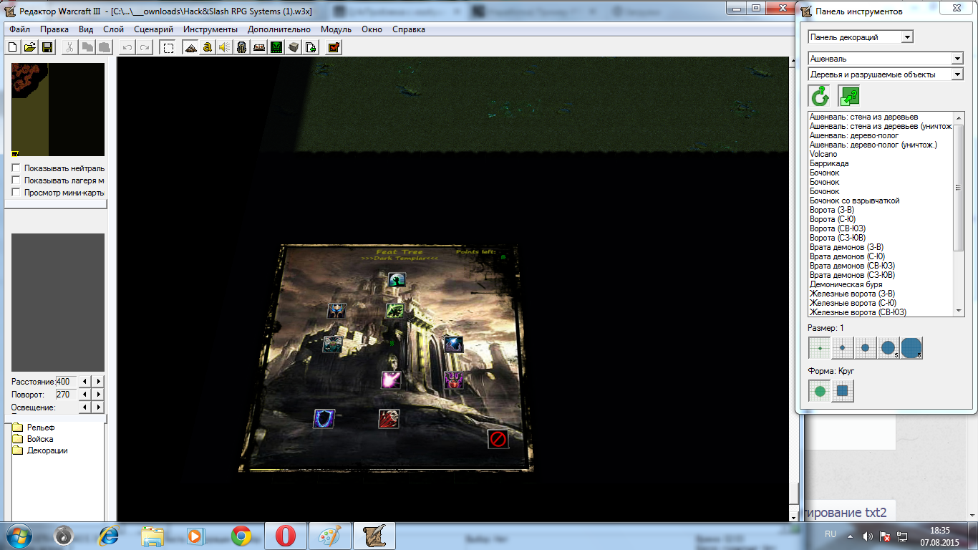Viewport: 978px width, 550px height.
Task: Select 'Демоническая буря' list entry
Action: coord(846,284)
